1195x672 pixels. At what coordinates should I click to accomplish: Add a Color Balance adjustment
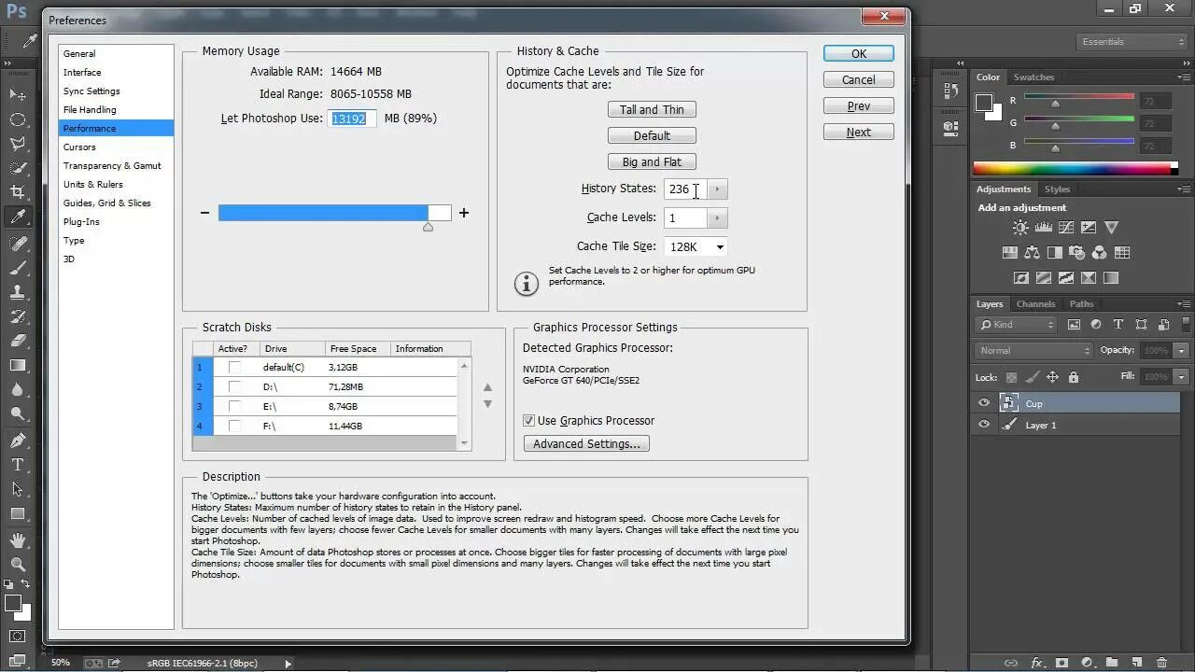[x=1032, y=252]
